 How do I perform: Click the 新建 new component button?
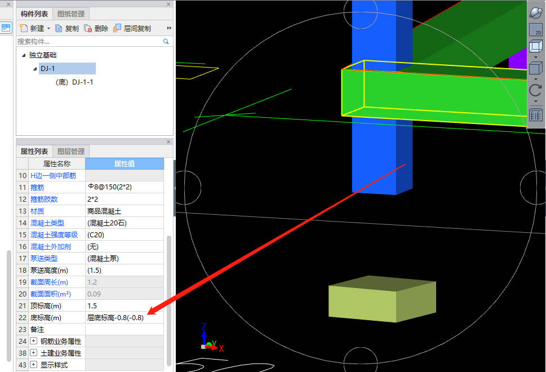[32, 28]
